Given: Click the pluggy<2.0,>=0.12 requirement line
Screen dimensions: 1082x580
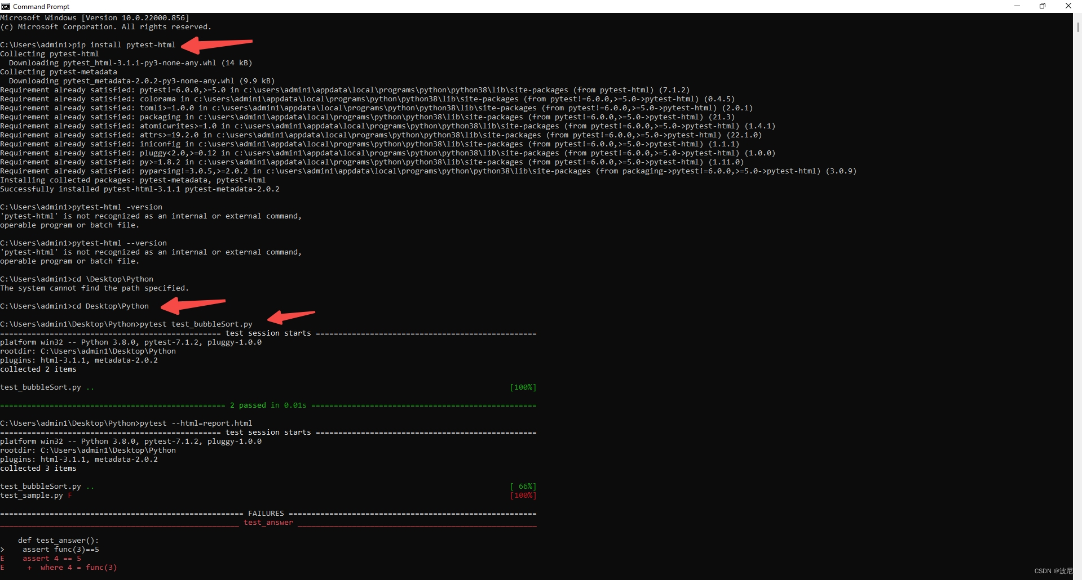Looking at the screenshot, I should [388, 153].
